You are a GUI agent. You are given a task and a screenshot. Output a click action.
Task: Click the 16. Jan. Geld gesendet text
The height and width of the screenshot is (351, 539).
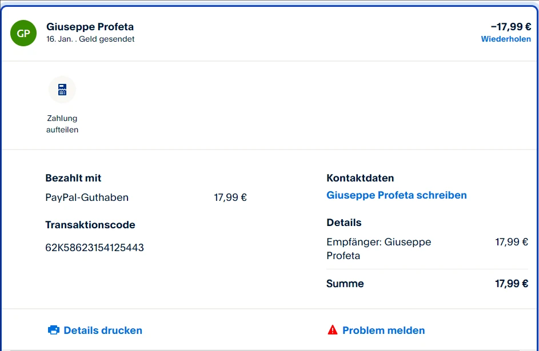90,39
